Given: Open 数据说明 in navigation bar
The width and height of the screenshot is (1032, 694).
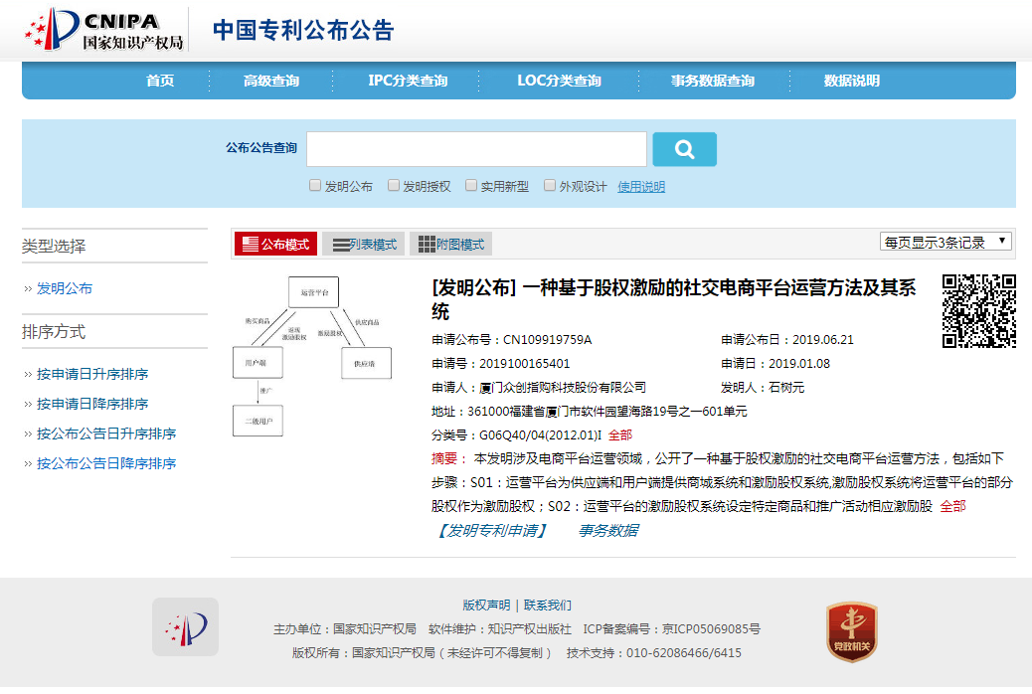Looking at the screenshot, I should (x=852, y=81).
